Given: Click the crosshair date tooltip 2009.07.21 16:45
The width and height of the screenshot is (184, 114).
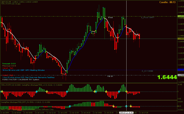Looking at the screenshot, I should pyautogui.click(x=126, y=113).
